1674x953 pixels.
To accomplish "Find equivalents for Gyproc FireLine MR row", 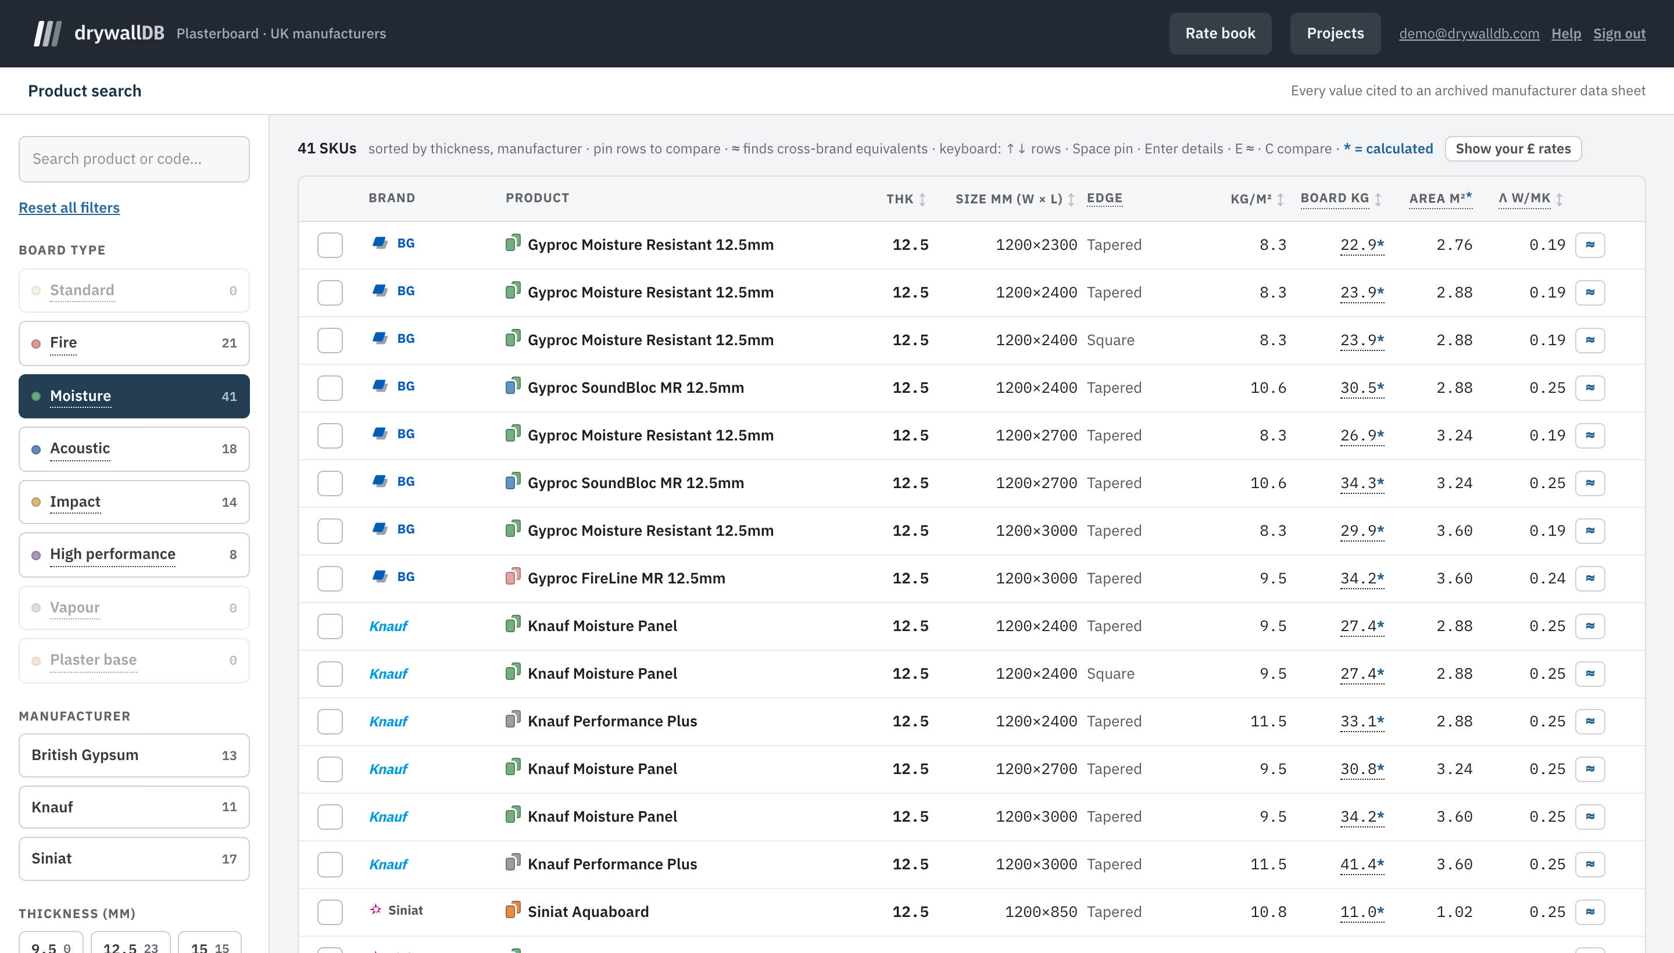I will tap(1590, 579).
